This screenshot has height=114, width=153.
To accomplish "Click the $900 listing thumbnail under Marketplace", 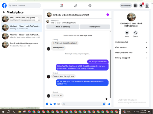I will (48, 21).
